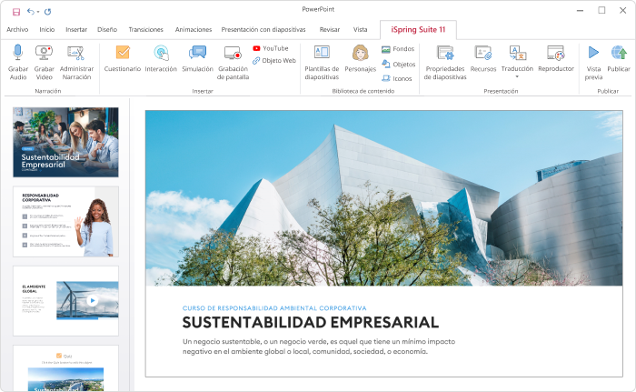Open the Diseño tab
The image size is (636, 392).
point(107,30)
